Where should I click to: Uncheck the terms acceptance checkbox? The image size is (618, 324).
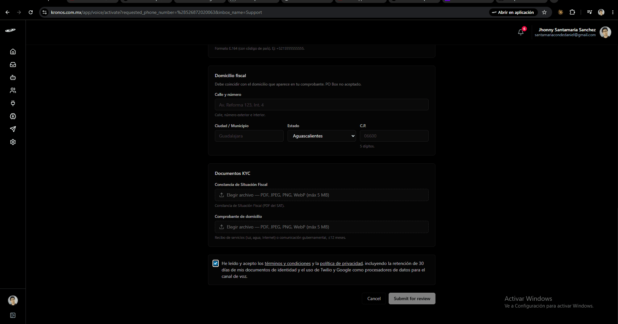(x=216, y=263)
